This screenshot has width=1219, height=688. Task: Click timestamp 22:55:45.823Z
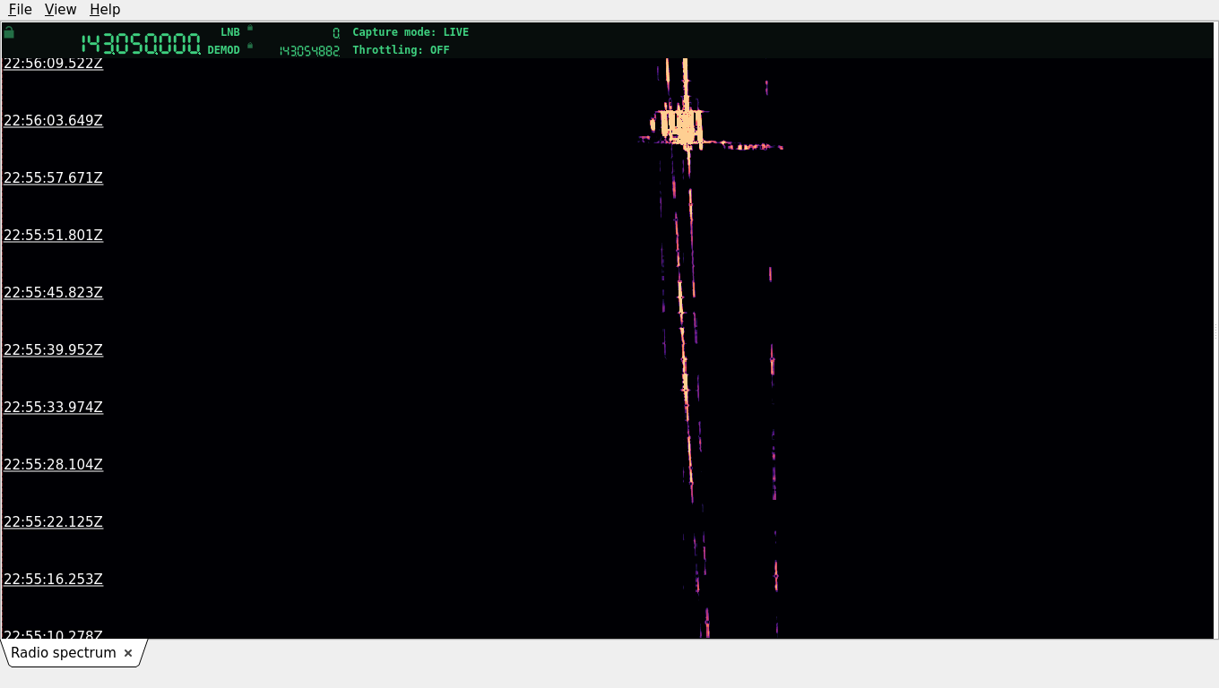pyautogui.click(x=54, y=292)
